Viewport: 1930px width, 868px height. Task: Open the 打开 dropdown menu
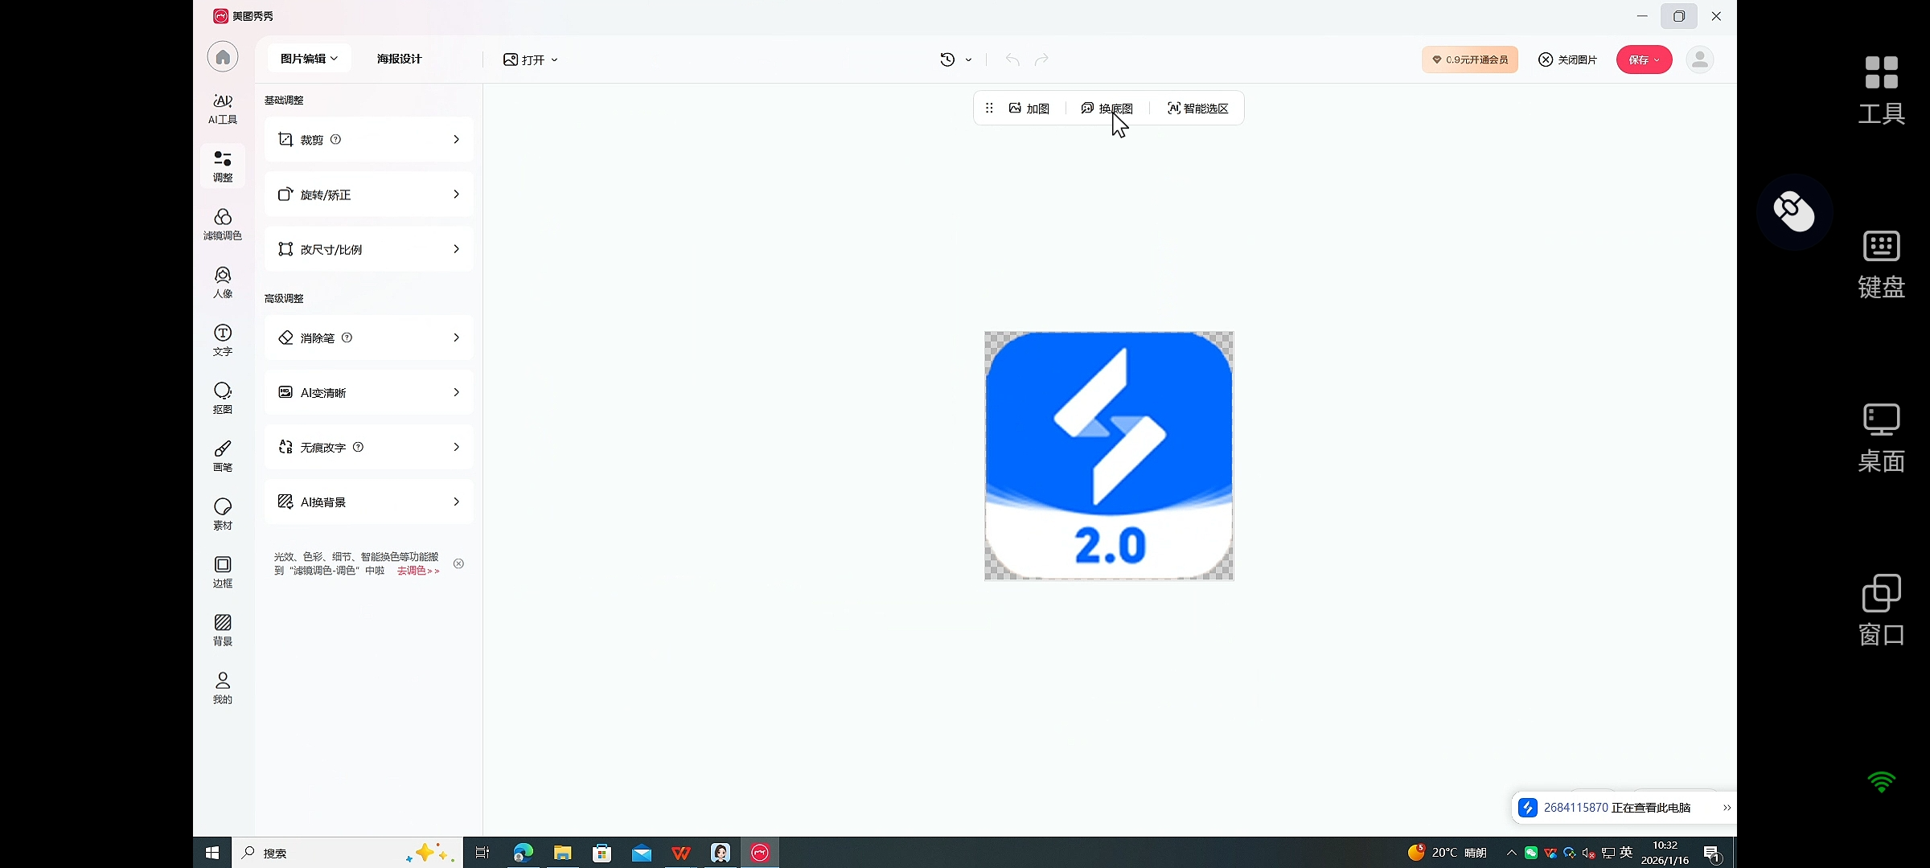point(531,59)
